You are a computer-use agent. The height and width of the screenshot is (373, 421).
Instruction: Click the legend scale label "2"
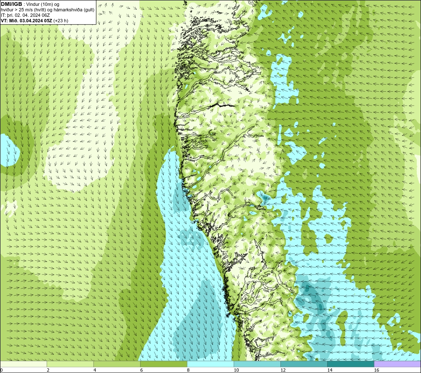(48, 370)
